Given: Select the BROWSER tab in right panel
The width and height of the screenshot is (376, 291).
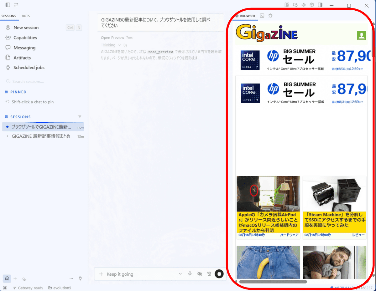Looking at the screenshot, I should tap(245, 16).
